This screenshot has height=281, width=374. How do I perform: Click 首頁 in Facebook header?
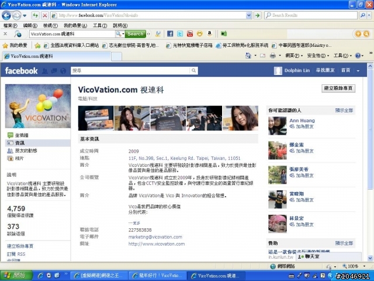[x=345, y=70]
